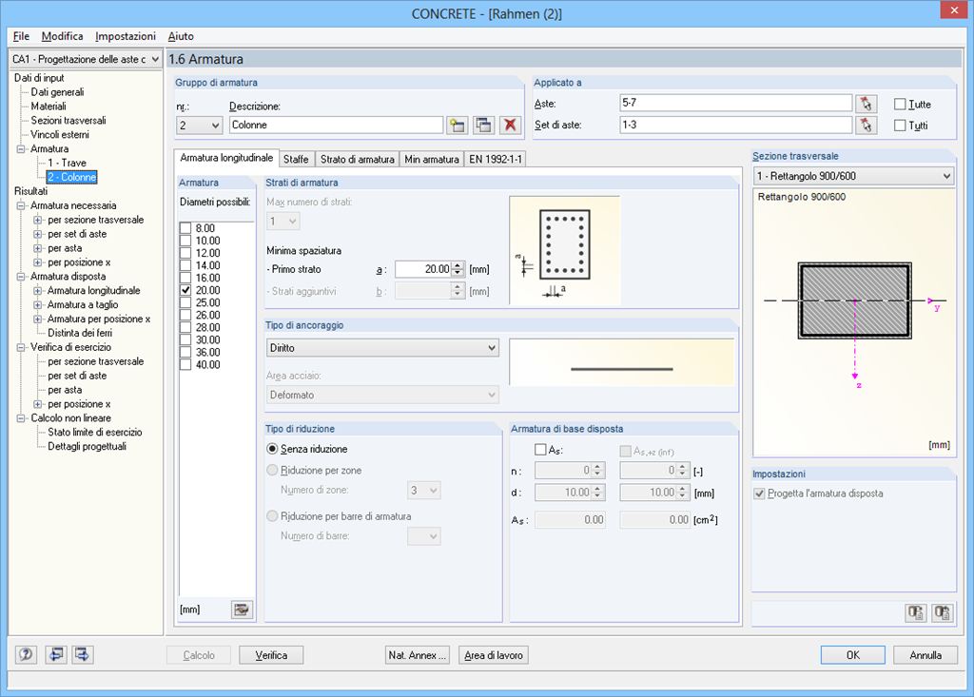
Task: Go to previous table with left arrow icon
Action: [x=56, y=654]
